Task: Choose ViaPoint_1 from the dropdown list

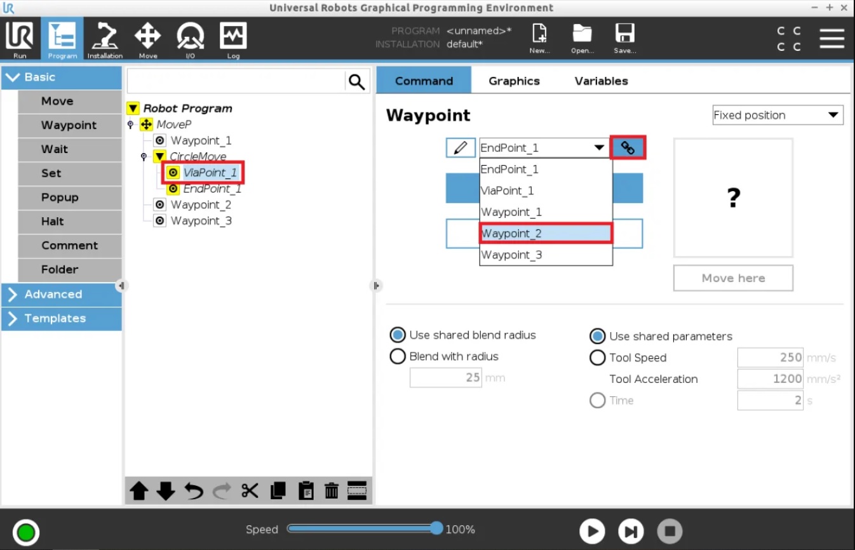Action: [546, 191]
